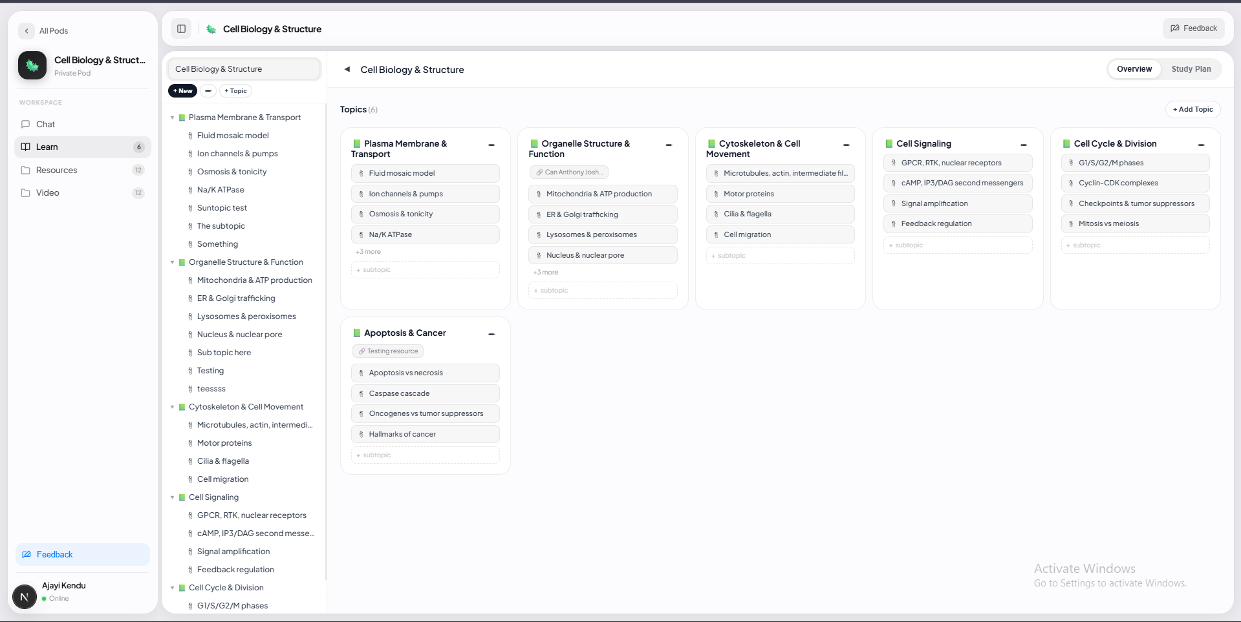Open the Resources folder in sidebar
Viewport: 1241px width, 622px height.
click(56, 170)
